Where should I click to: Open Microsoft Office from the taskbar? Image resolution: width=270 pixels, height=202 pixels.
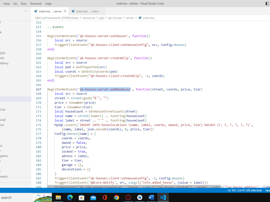coord(105,197)
